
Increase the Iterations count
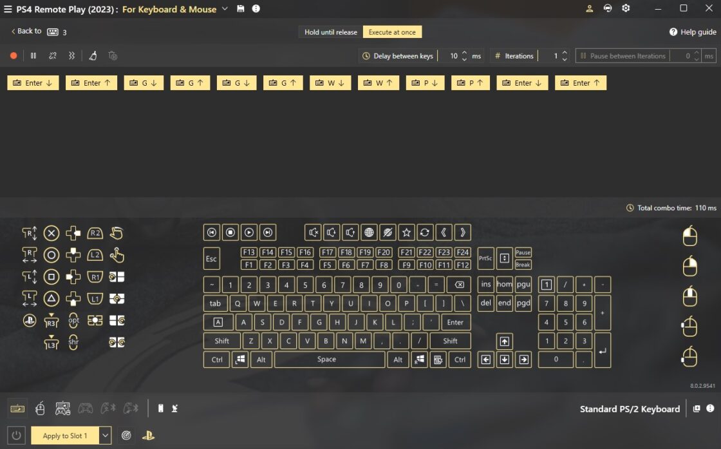tap(565, 52)
